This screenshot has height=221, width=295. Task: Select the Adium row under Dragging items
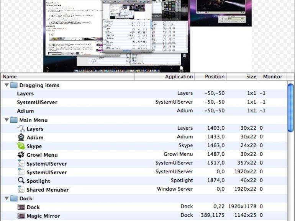pyautogui.click(x=144, y=111)
